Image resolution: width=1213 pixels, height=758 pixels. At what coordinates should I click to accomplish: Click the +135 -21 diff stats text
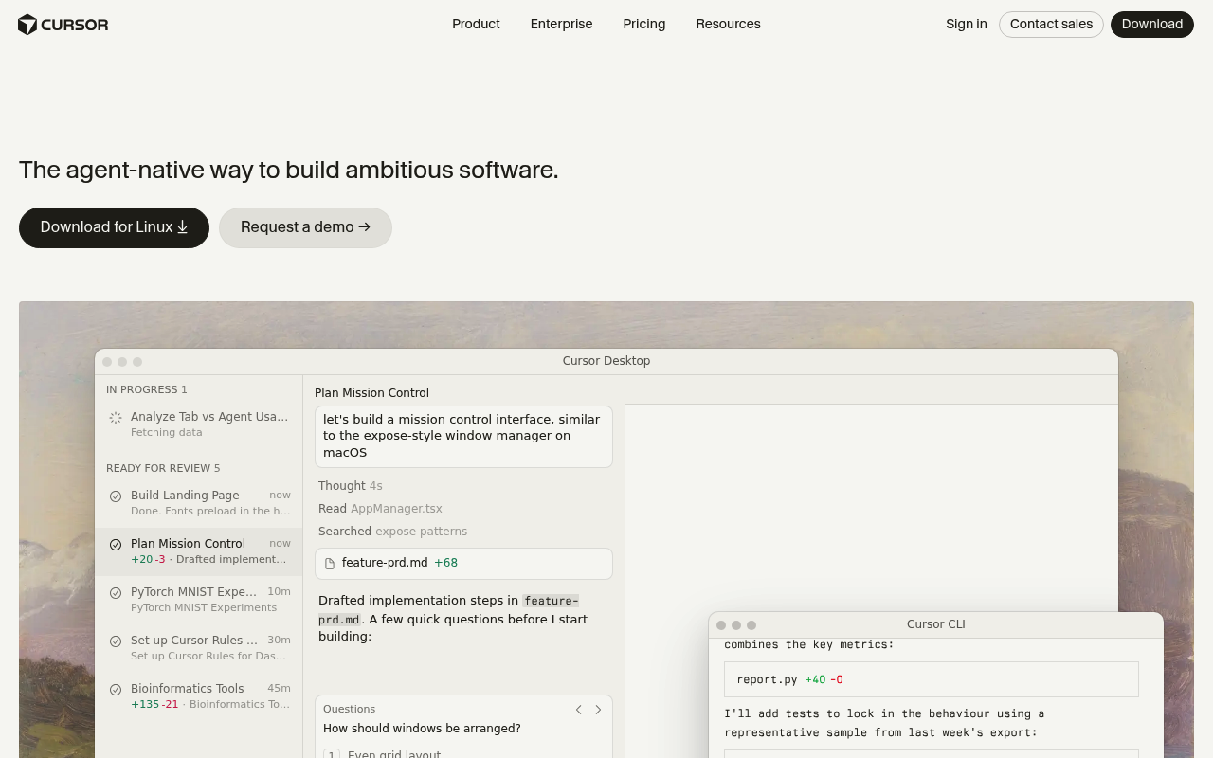point(154,704)
